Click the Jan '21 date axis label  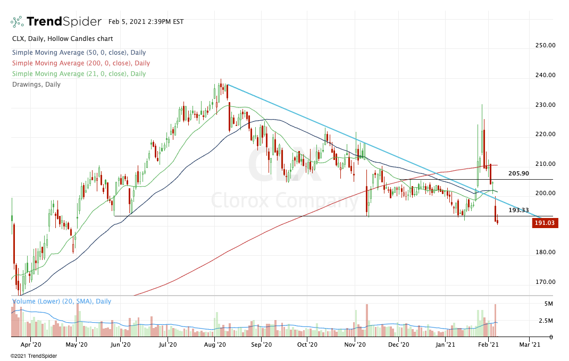445,345
